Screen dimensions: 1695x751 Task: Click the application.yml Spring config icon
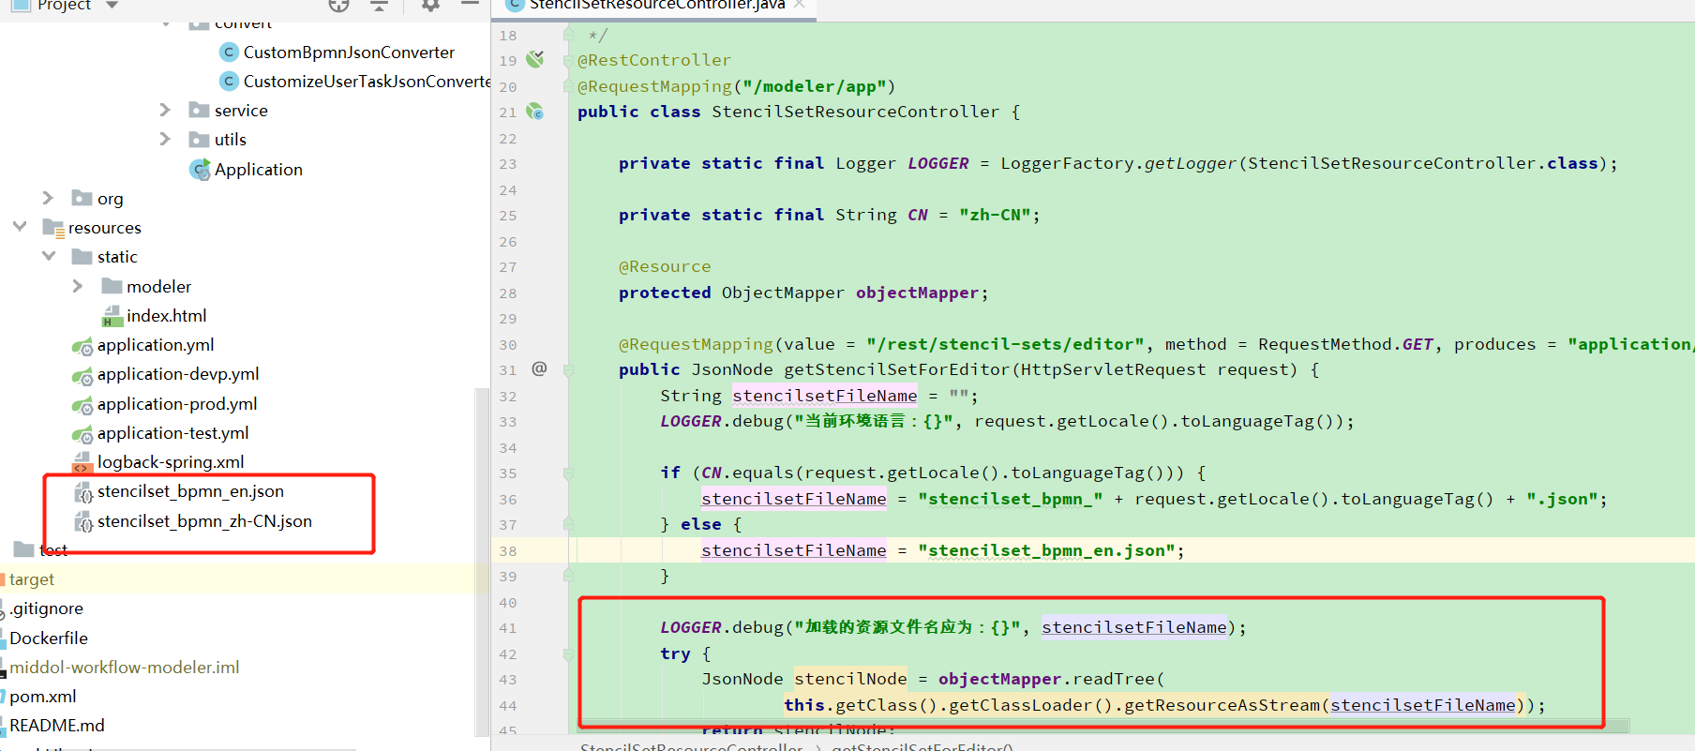82,346
